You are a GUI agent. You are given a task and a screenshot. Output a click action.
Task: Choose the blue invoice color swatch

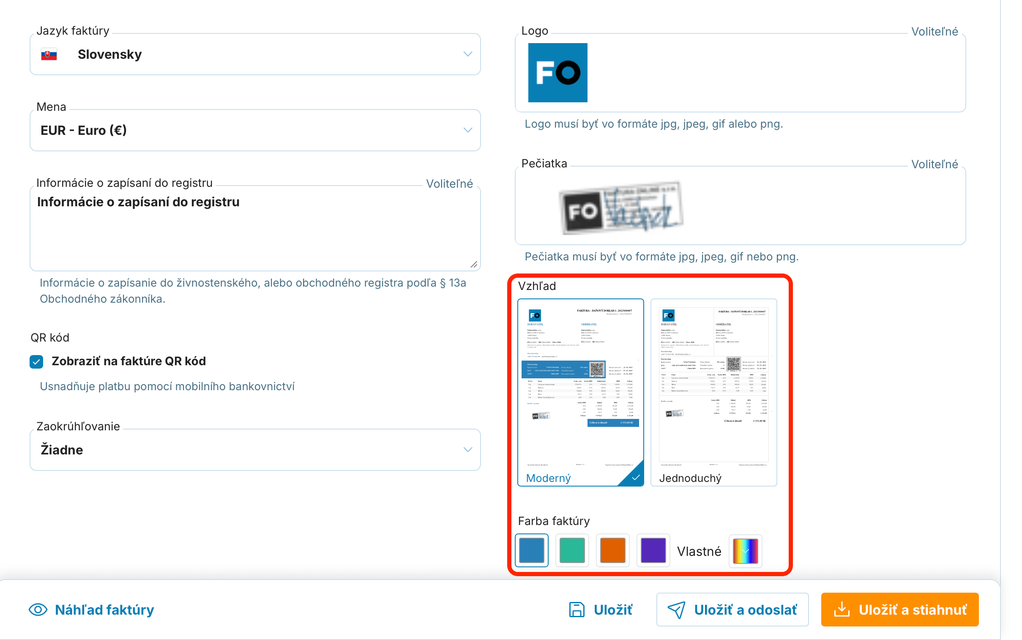(x=532, y=550)
